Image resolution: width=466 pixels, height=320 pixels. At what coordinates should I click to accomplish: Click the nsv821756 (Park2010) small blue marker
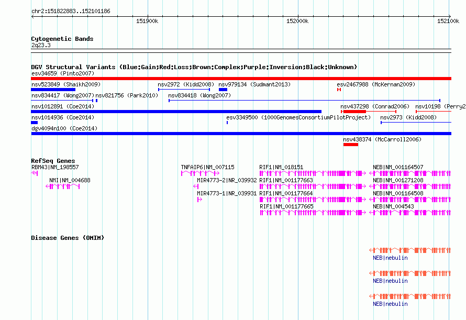click(96, 101)
